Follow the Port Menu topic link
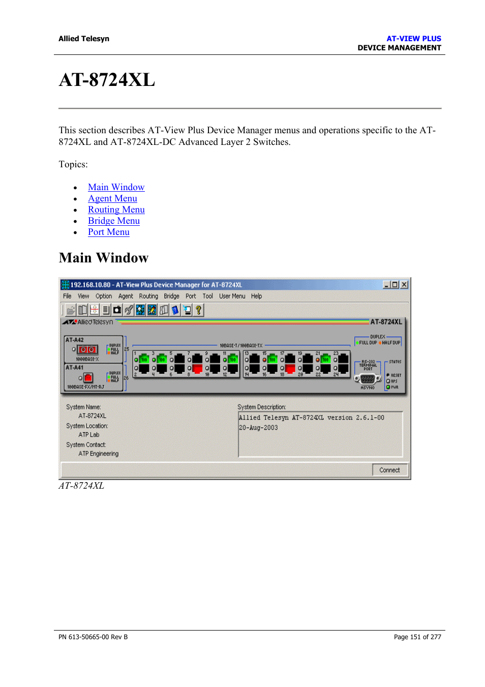This screenshot has height=687, width=485. click(109, 232)
